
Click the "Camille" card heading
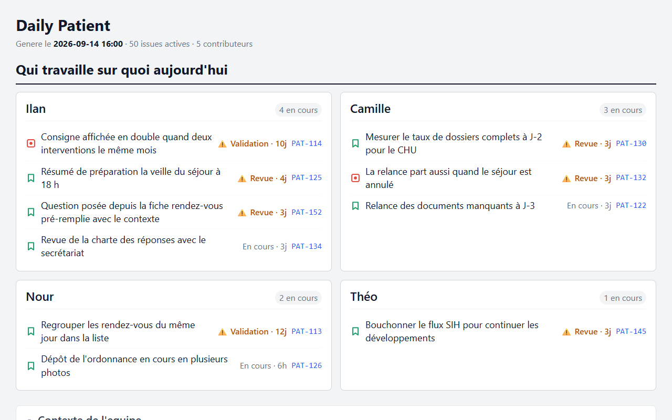tap(371, 109)
